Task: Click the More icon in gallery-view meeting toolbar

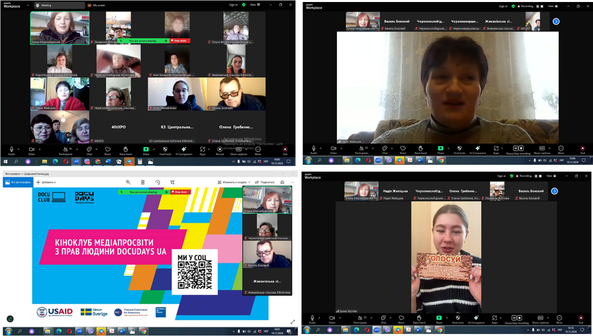Action: coord(258,149)
